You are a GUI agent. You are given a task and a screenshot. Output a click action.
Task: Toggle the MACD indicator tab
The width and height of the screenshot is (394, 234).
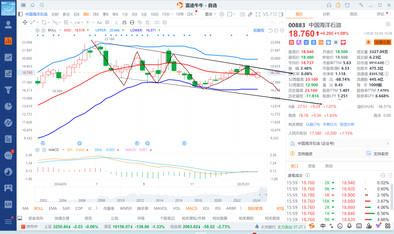192,209
